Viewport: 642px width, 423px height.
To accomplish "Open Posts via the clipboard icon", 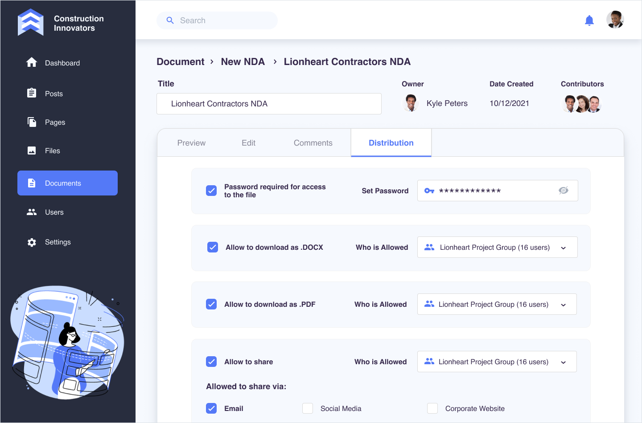I will tap(32, 93).
